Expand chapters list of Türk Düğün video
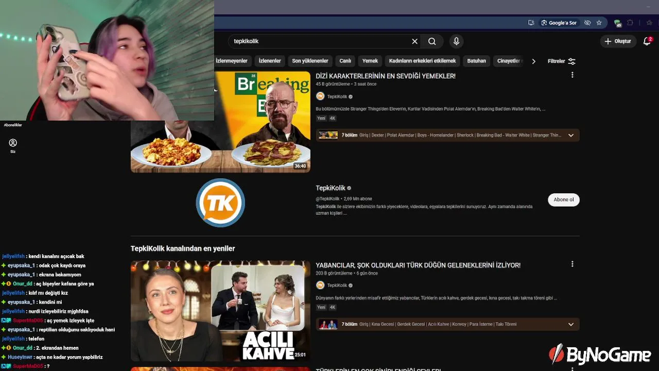This screenshot has width=659, height=371. pos(570,324)
